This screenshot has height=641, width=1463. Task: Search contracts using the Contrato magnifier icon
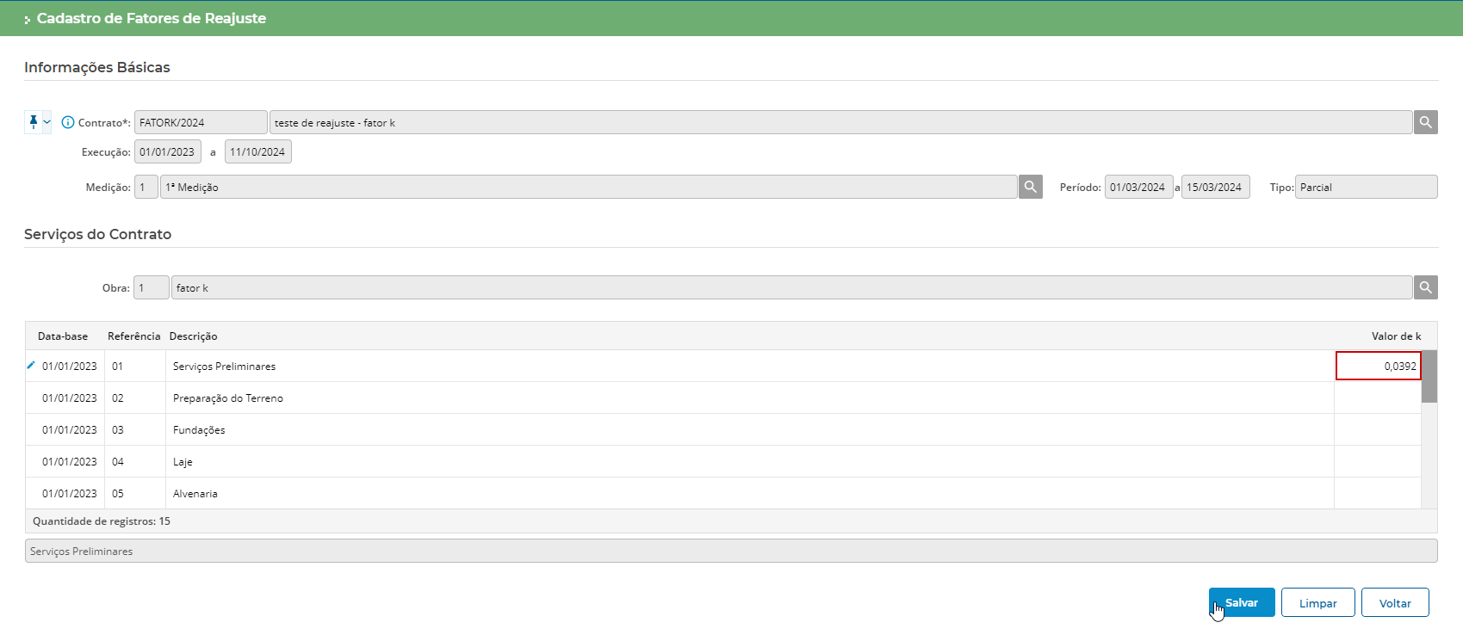pyautogui.click(x=1425, y=122)
